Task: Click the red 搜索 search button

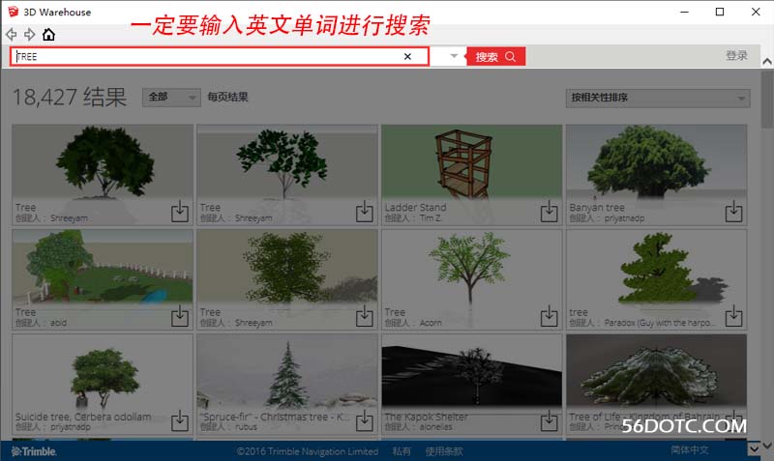Action: tap(495, 57)
